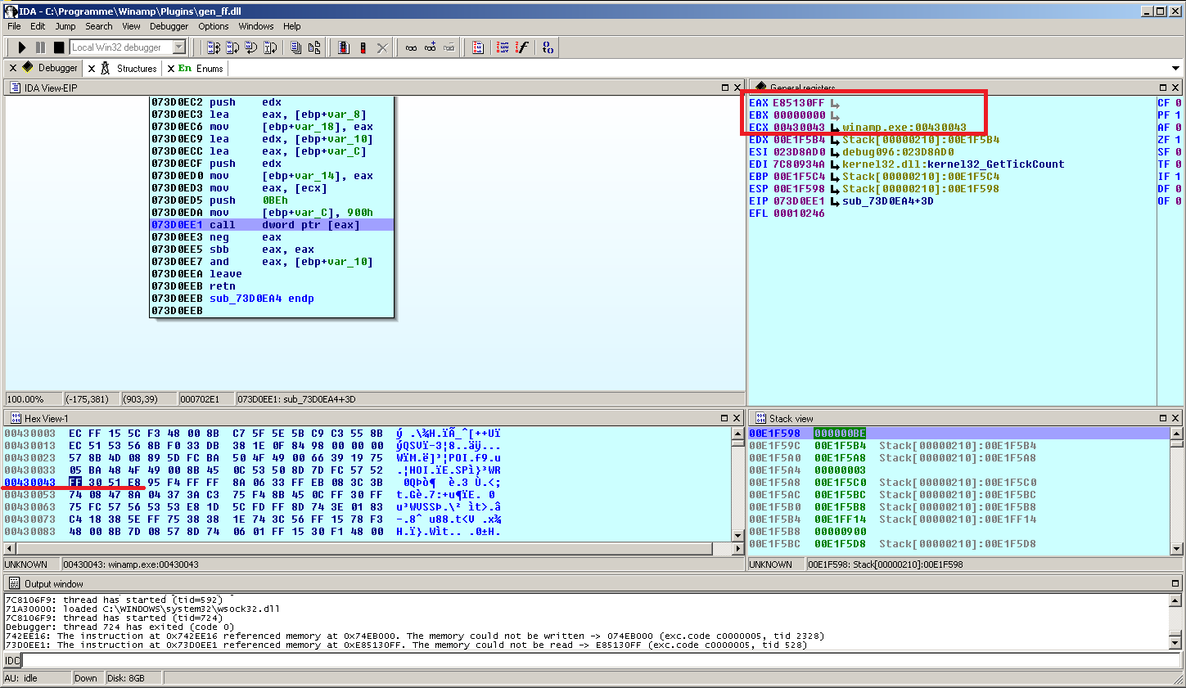Viewport: 1186px width, 688px height.
Task: Close the Debugger tab with its X
Action: [13, 69]
